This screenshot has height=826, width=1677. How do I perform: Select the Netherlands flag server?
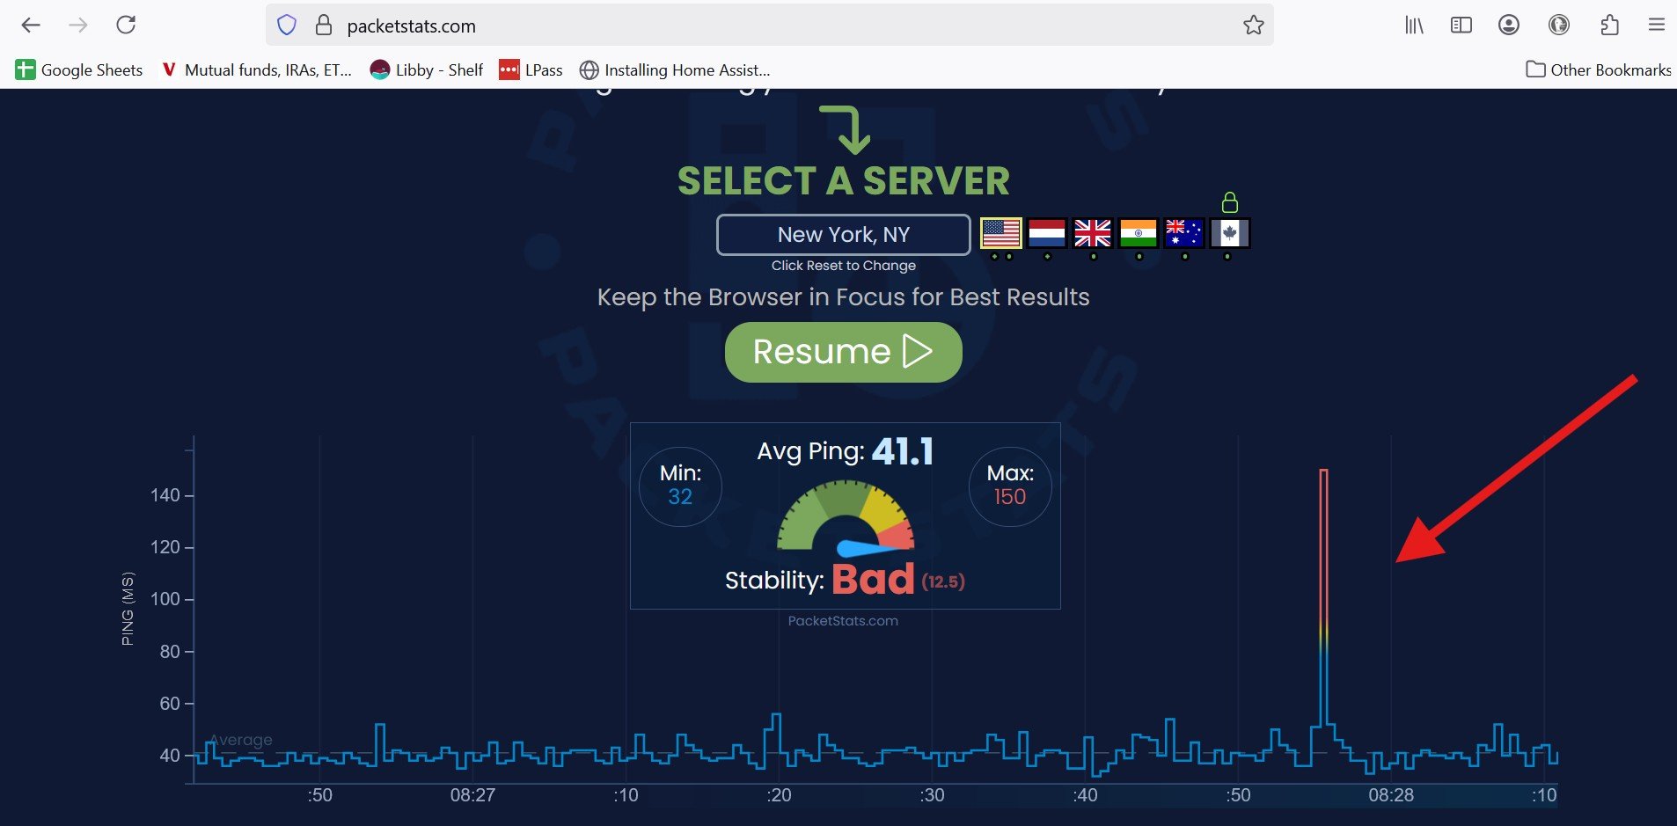pos(1047,233)
